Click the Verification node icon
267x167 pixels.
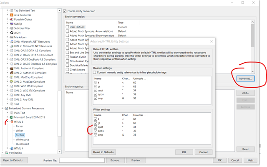[7, 153]
